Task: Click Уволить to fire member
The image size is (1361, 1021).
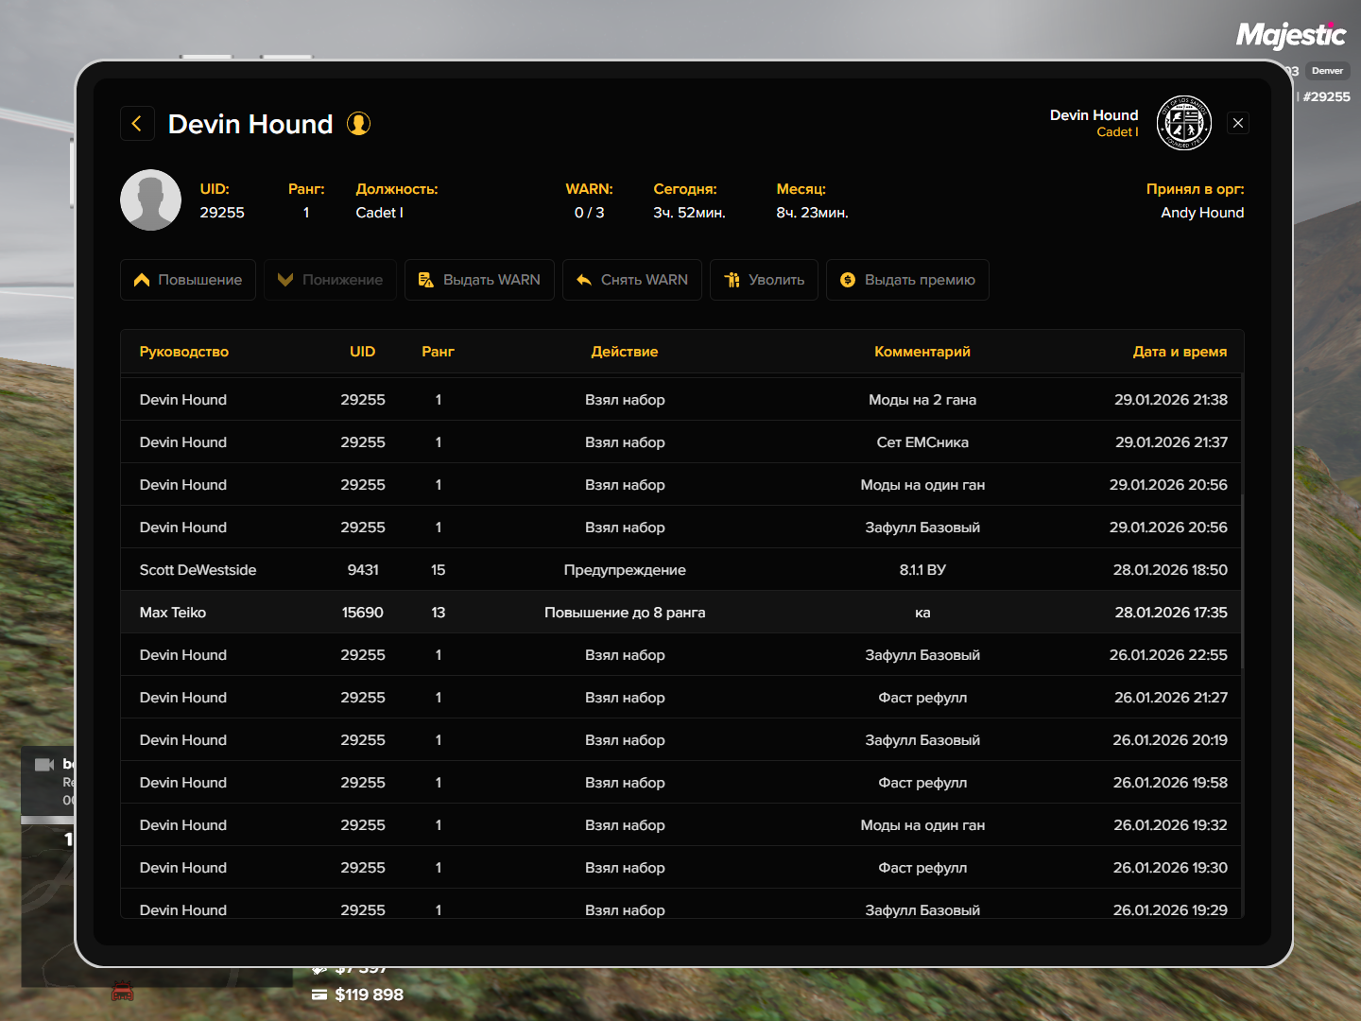Action: (764, 280)
